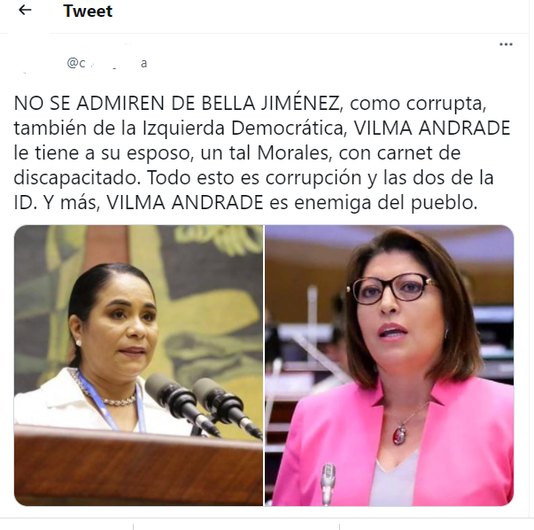534x530 pixels.
Task: Click the eyeglasses of woman in right photo
Action: point(391,289)
